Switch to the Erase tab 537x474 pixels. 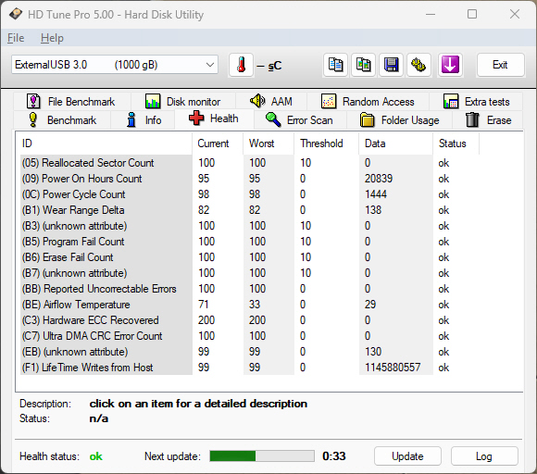(x=488, y=120)
